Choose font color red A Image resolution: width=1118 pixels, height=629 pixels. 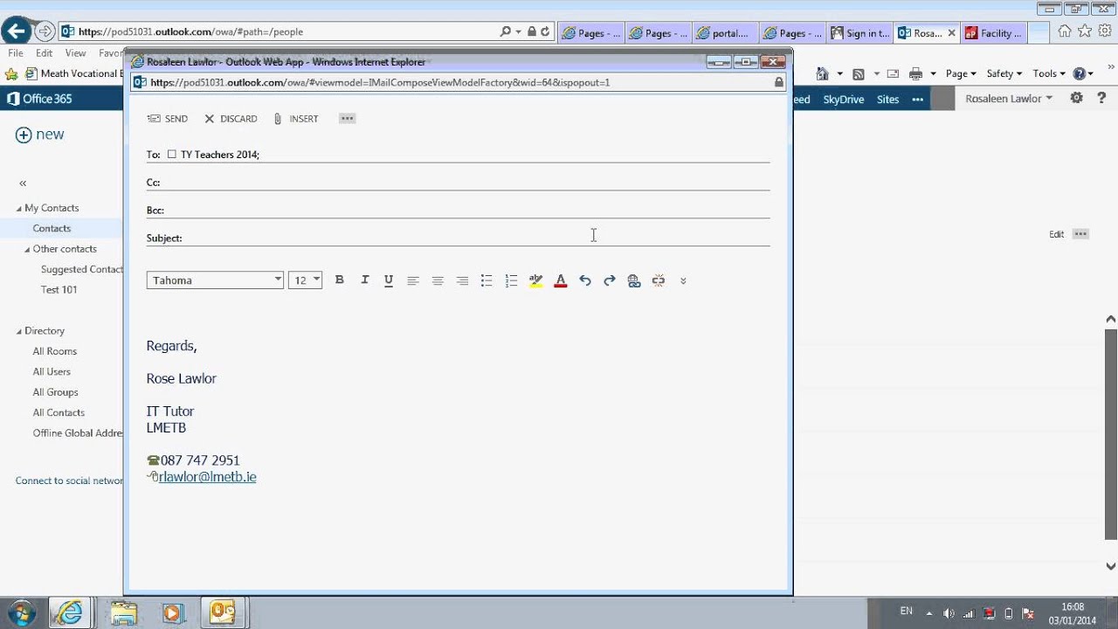(561, 280)
